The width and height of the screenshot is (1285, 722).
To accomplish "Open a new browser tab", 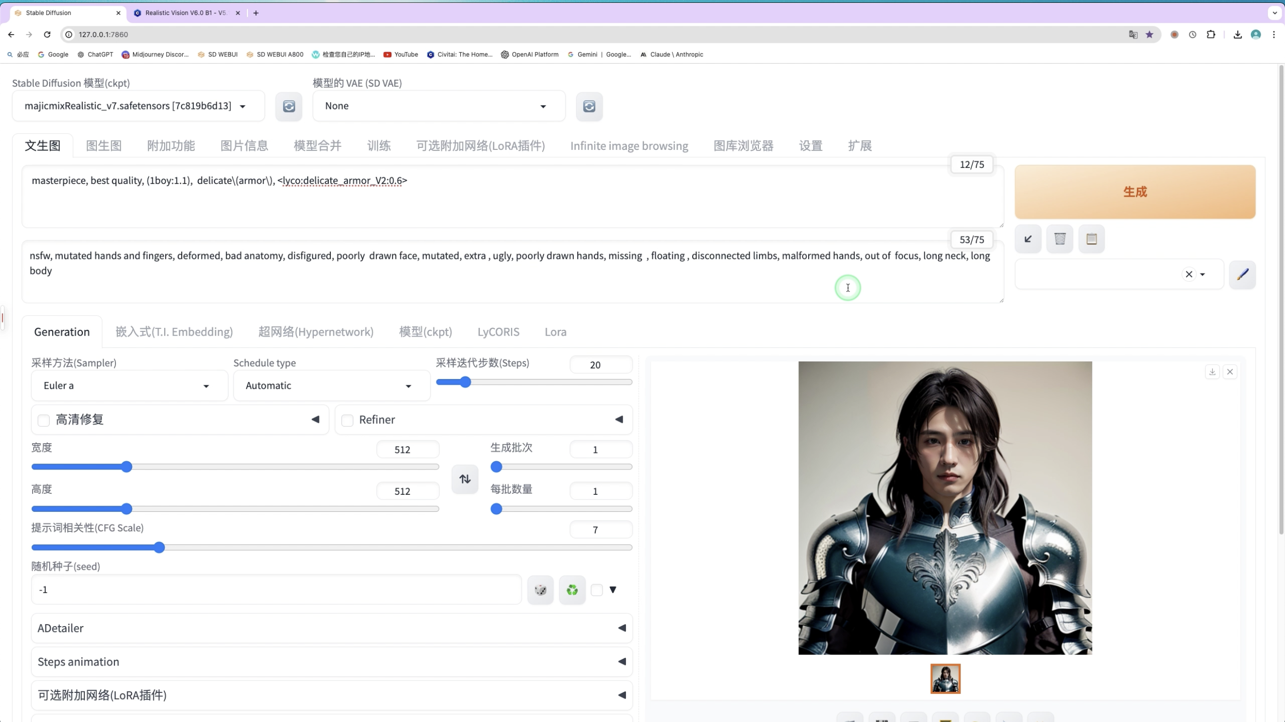I will (256, 13).
